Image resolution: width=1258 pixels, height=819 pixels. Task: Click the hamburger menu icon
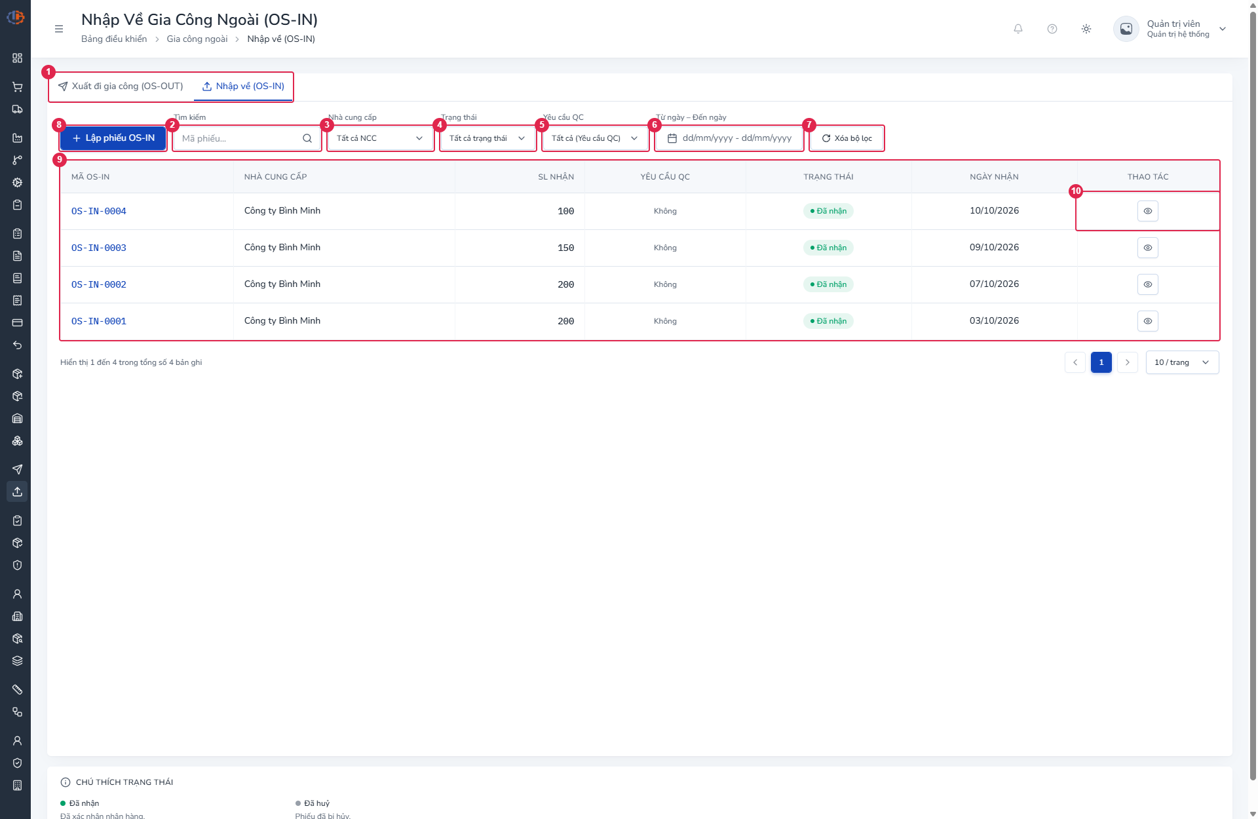click(59, 29)
